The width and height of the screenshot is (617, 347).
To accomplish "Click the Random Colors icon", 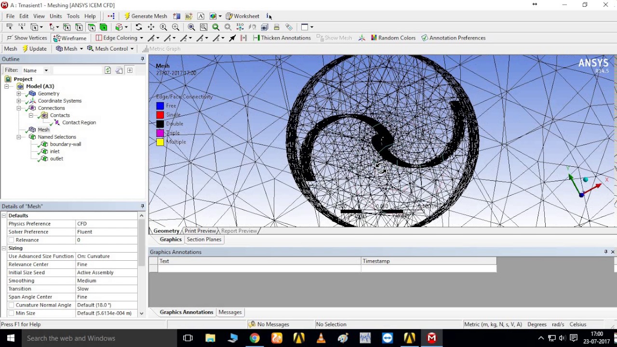I will [x=393, y=38].
